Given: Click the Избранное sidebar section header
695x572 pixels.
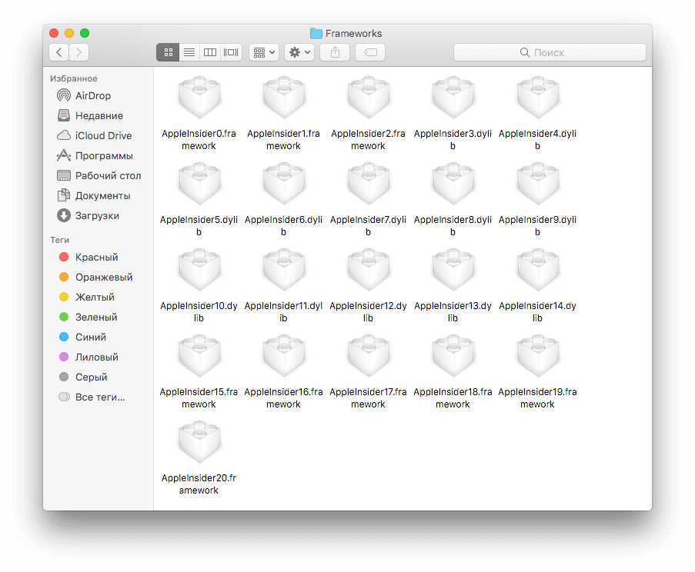Looking at the screenshot, I should pos(74,78).
